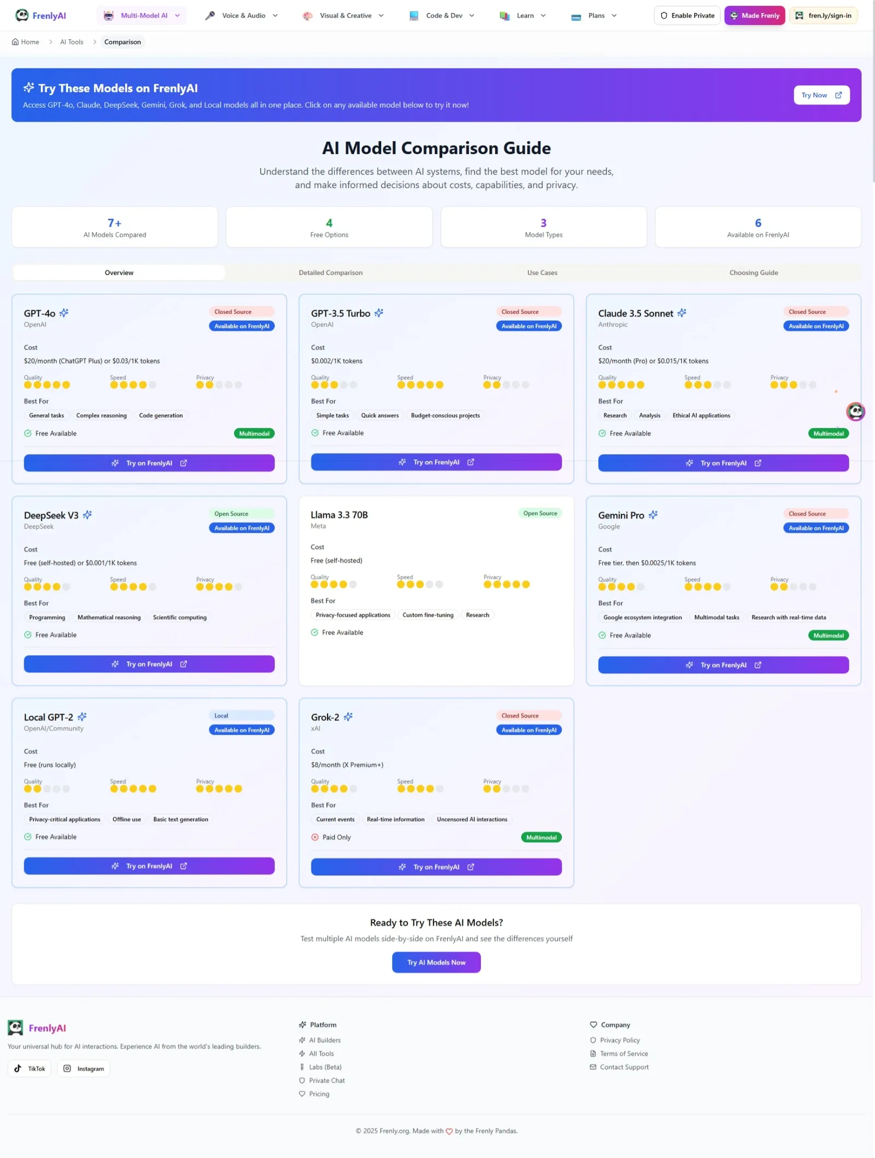Open the fren.ly/sign-in button

click(823, 15)
